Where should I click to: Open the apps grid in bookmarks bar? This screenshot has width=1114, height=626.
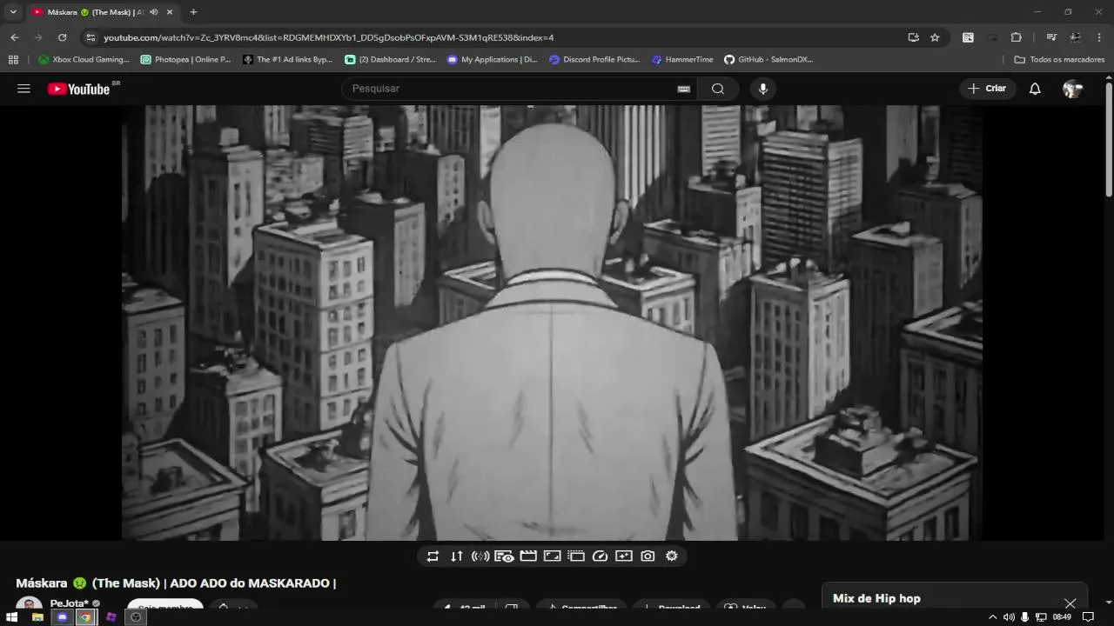12,60
